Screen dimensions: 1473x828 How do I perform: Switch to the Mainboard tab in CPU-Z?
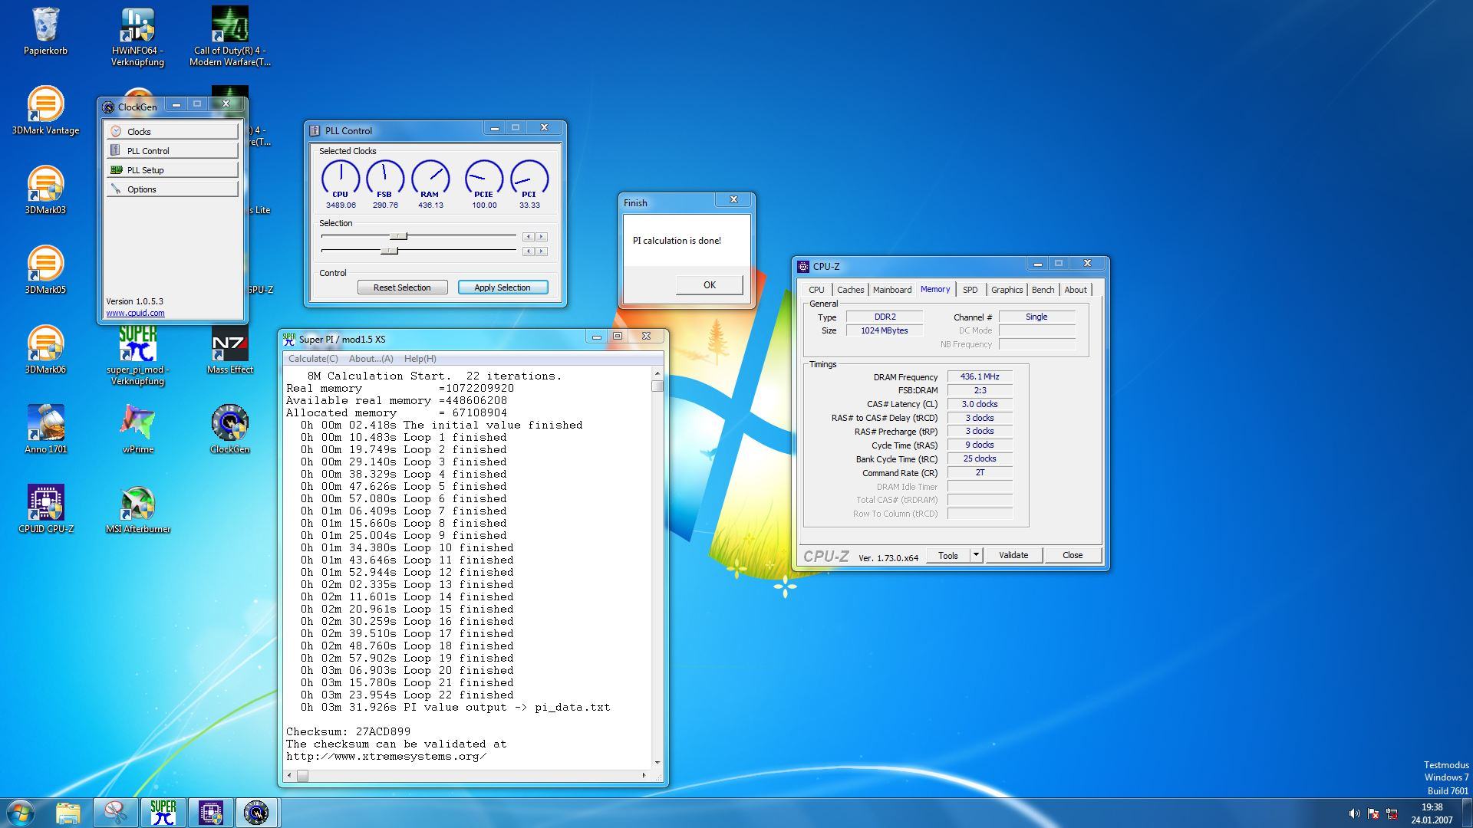(x=891, y=290)
